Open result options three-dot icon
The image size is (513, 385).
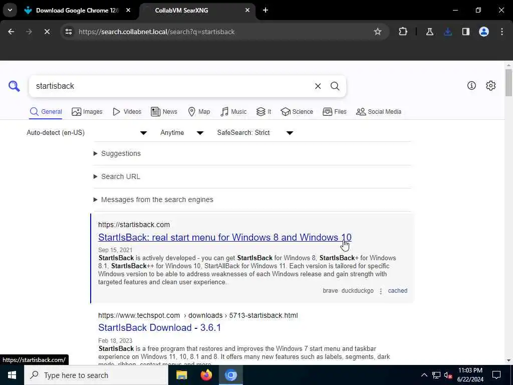click(x=381, y=291)
